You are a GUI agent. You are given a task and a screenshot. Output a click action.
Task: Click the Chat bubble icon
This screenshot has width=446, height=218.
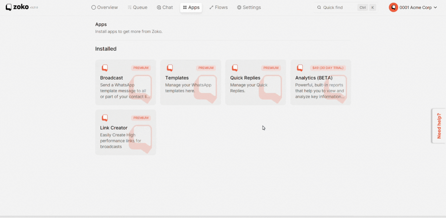click(159, 8)
